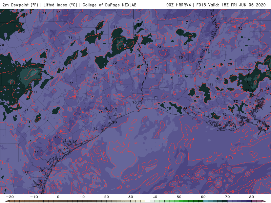This screenshot has height=203, width=271.
Task: Click the 0 label on the color scale
Action: point(58,197)
